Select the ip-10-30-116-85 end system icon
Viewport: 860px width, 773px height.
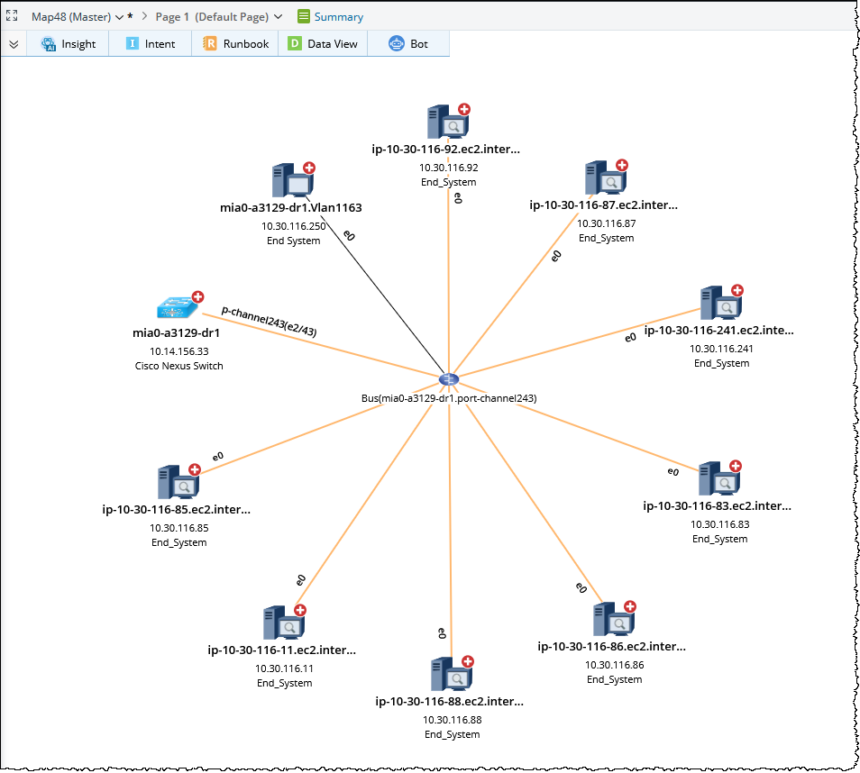178,482
